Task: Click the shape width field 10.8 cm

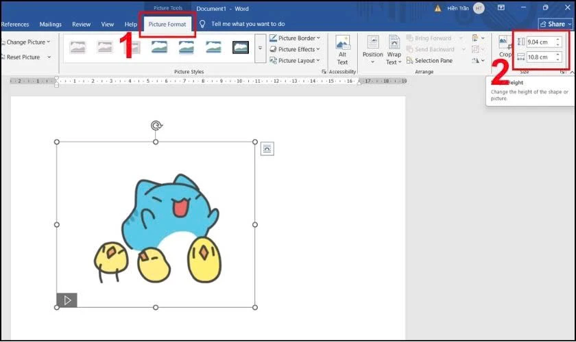Action: pyautogui.click(x=540, y=57)
